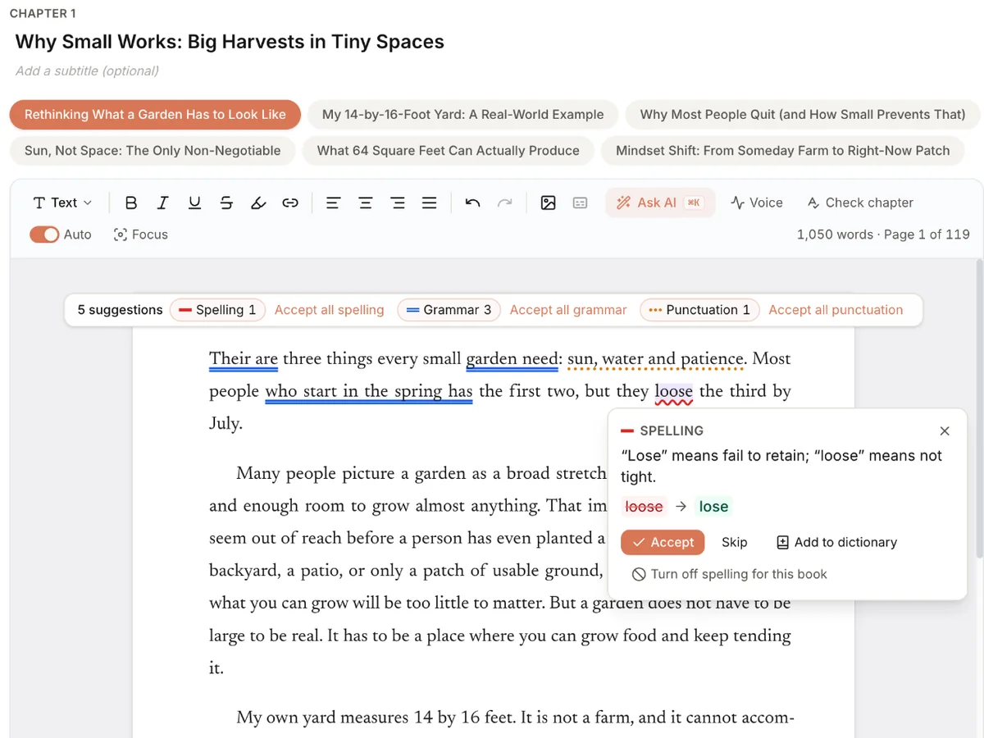Select the highlighter tool

coord(258,203)
